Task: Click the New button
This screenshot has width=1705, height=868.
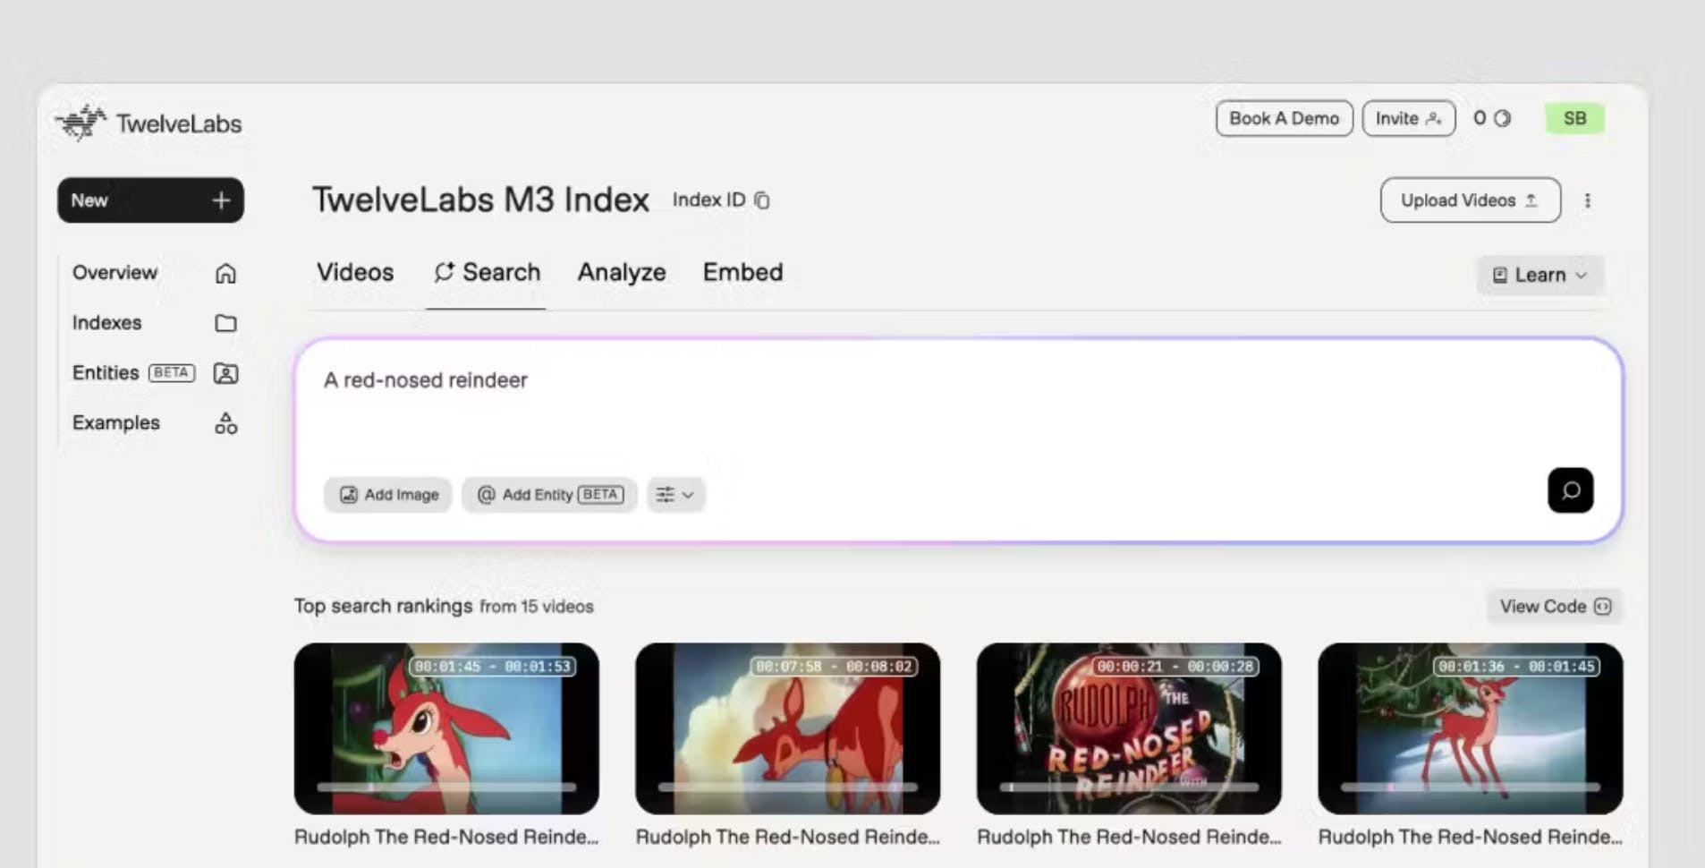Action: pos(150,200)
